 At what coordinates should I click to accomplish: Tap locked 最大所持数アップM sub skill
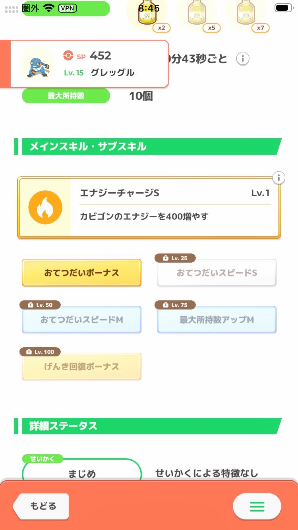(x=217, y=320)
